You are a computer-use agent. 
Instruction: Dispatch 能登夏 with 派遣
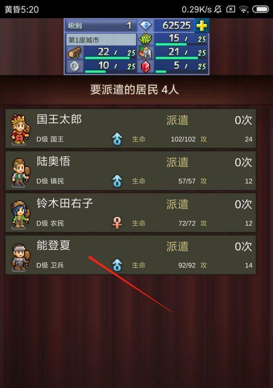click(177, 246)
